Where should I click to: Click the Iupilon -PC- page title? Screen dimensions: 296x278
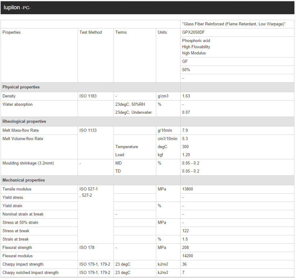(x=17, y=7)
